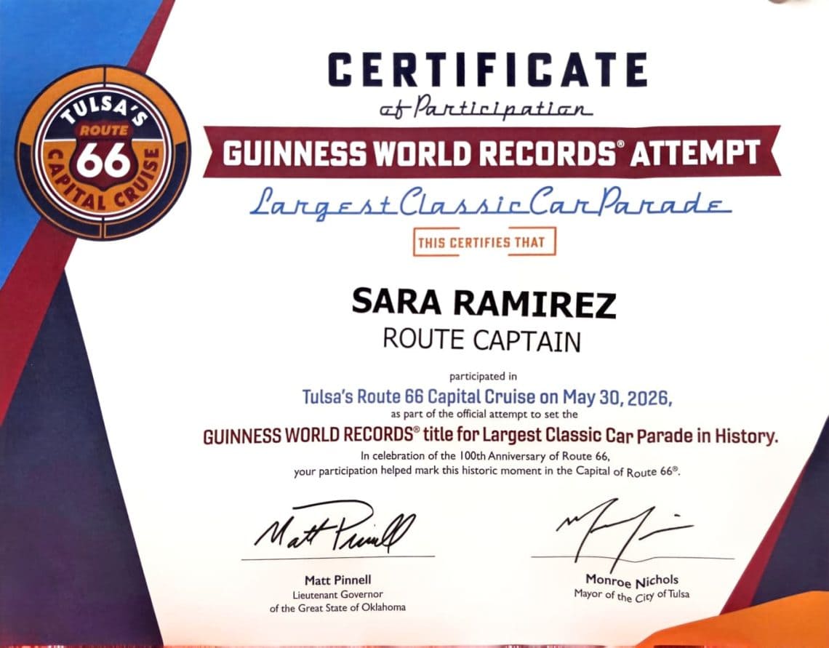Image resolution: width=829 pixels, height=648 pixels.
Task: Click the 'participated in' text
Action: pyautogui.click(x=483, y=376)
